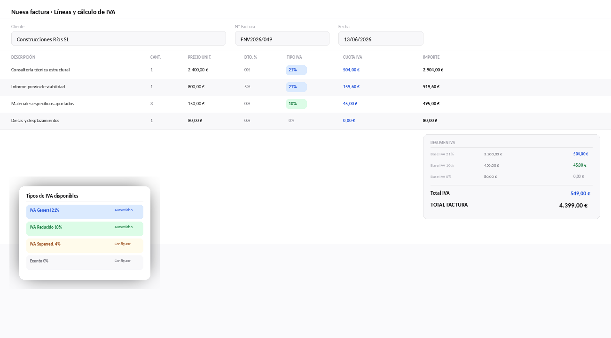
Task: Click the Nº Factura field FNV2026/049
Action: [282, 38]
